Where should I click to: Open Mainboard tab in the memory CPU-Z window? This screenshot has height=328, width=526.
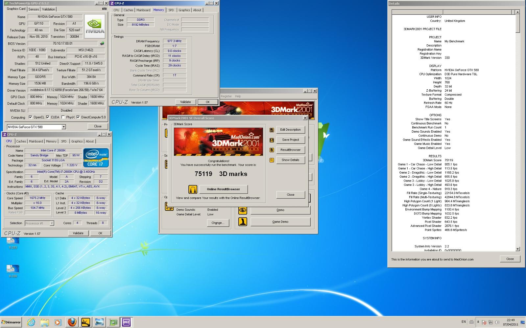click(x=143, y=10)
